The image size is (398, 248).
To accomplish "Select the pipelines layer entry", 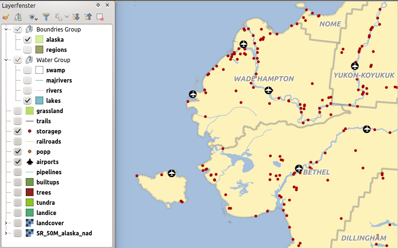I will (49, 172).
